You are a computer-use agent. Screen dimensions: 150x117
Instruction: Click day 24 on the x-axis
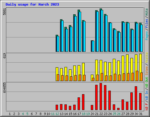[x=110, y=114]
